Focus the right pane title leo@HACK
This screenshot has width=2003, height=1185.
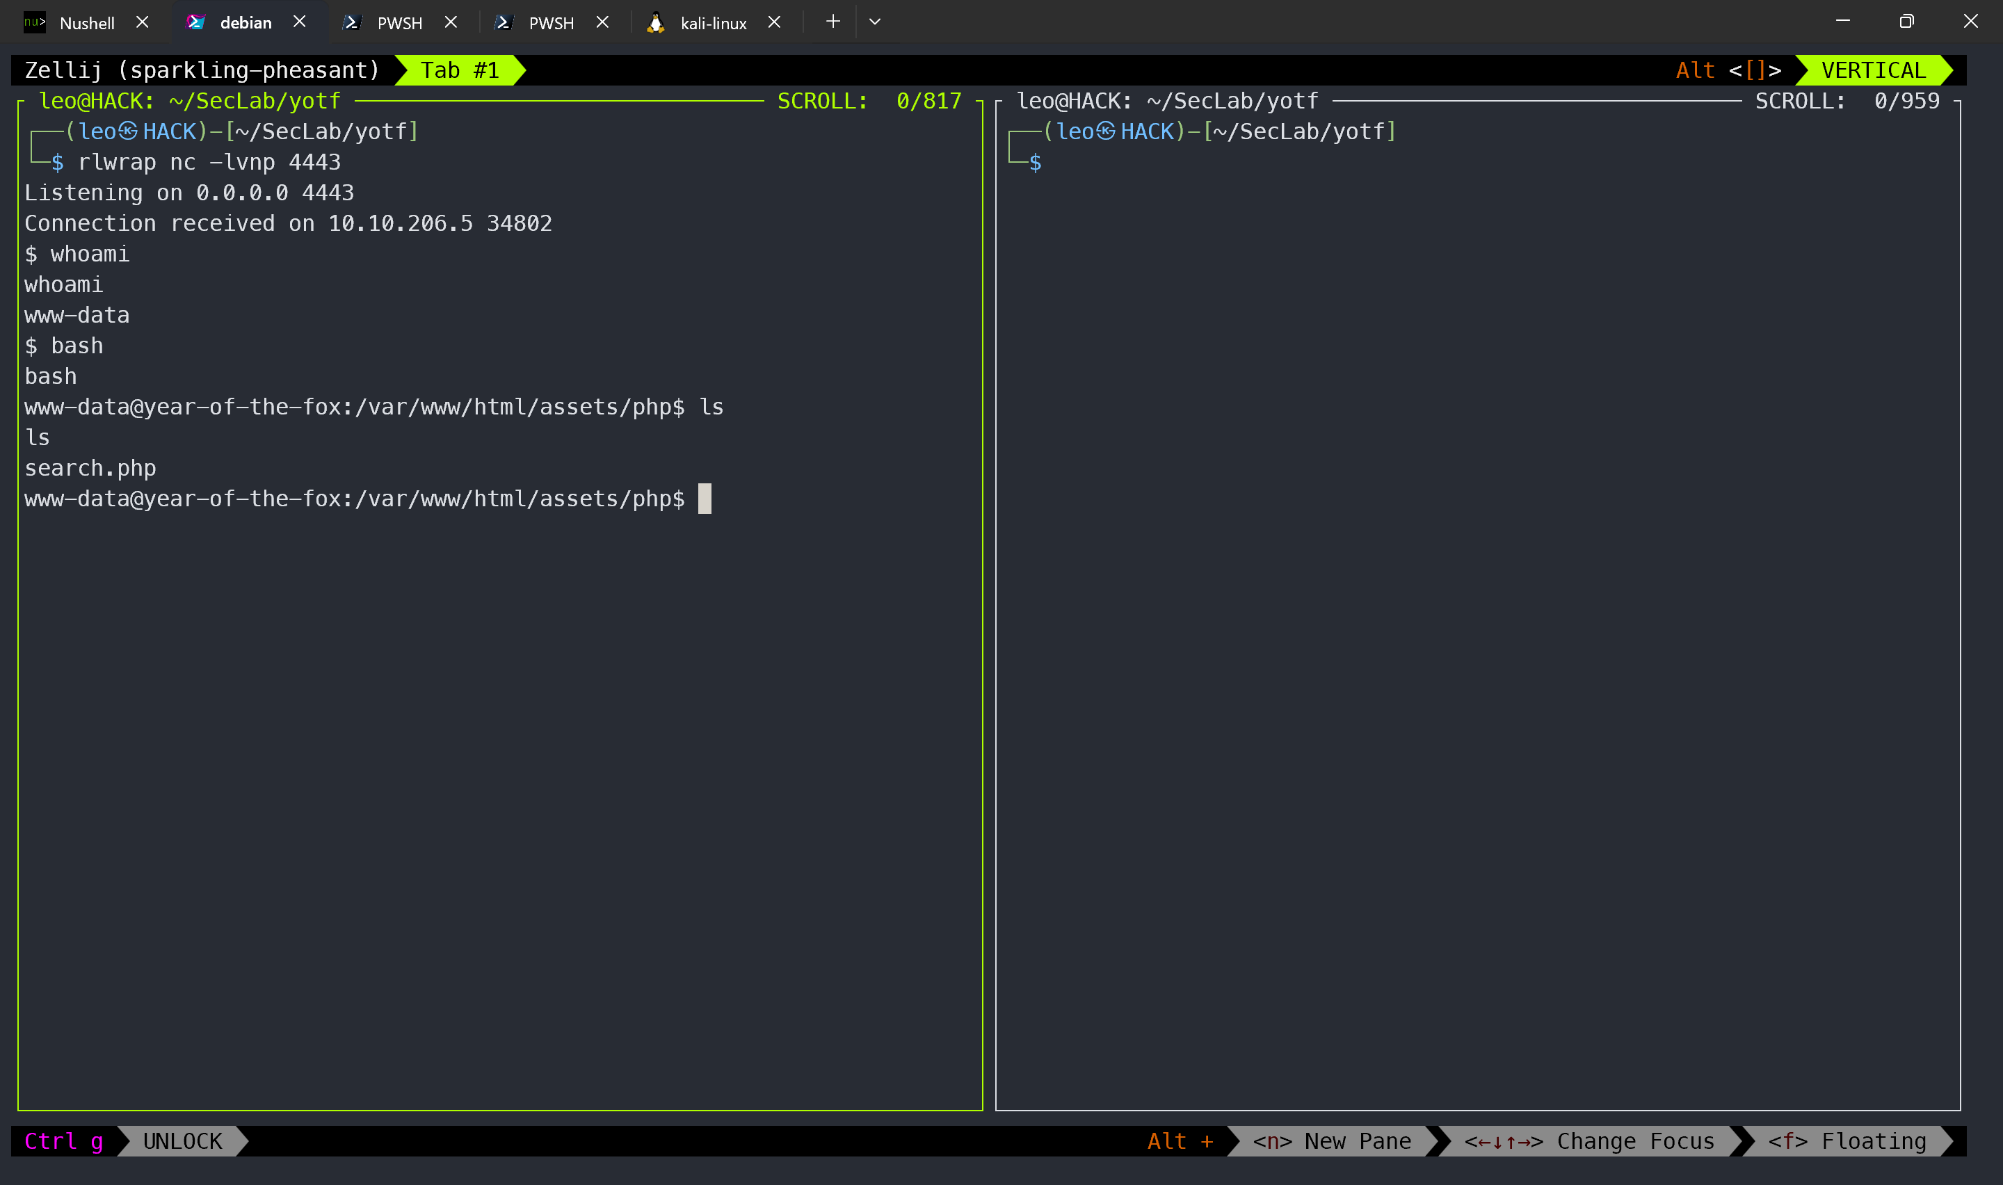coord(1167,101)
